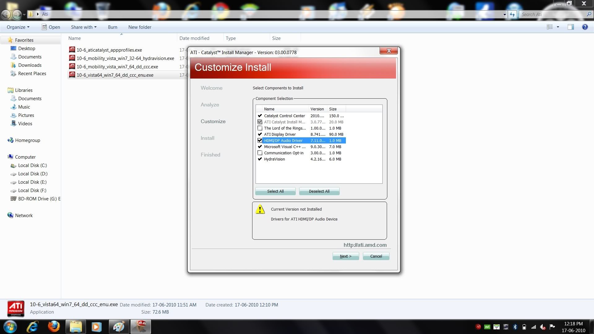Click the warning icon next to status message
This screenshot has width=594, height=334.
260,209
